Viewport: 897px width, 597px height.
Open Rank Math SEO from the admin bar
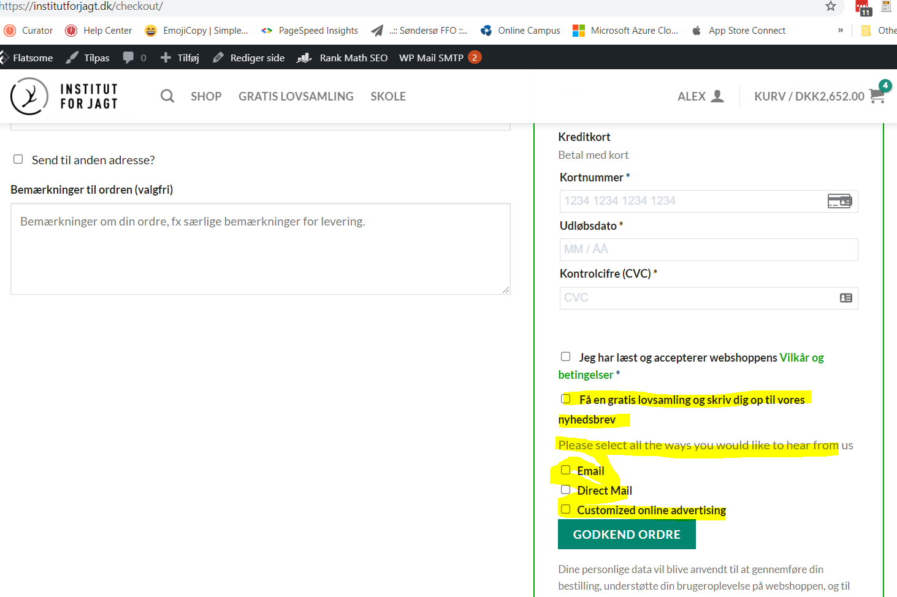click(353, 57)
